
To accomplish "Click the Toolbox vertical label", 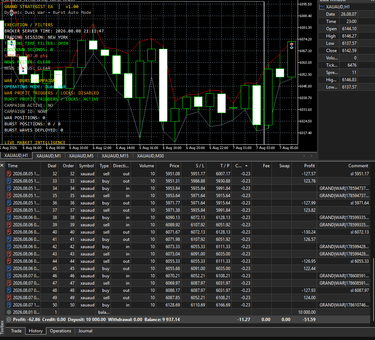I will (x=2, y=327).
